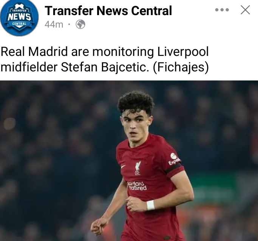Hide the post with the X icon
The image size is (258, 241).
pyautogui.click(x=245, y=10)
